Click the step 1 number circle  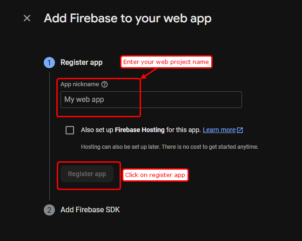[49, 63]
